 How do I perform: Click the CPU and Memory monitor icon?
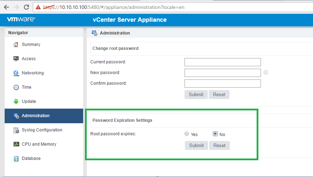tap(16, 144)
